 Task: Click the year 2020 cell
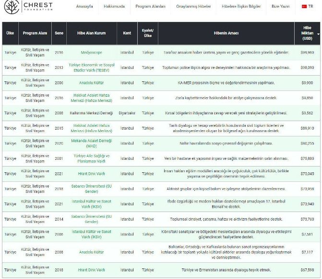point(59,144)
